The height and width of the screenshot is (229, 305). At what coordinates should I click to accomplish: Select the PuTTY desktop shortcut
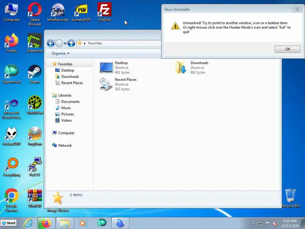click(35, 167)
